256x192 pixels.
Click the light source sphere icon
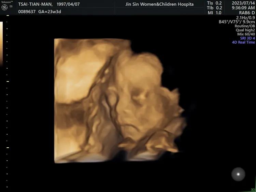[238, 174]
